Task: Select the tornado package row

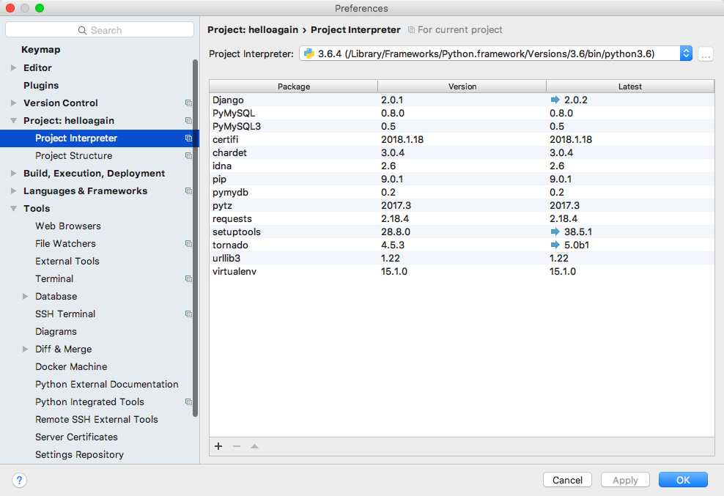Action: tap(462, 245)
